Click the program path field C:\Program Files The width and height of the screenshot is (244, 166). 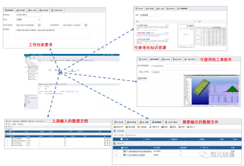click(x=189, y=66)
